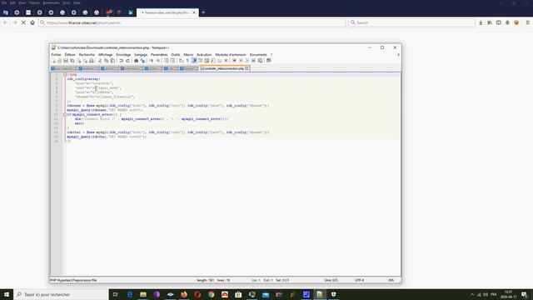Click the Open file toolbar icon
The height and width of the screenshot is (300, 533).
[59, 61]
